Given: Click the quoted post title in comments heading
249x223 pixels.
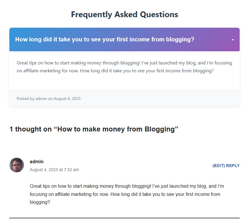Looking at the screenshot, I should (116, 129).
